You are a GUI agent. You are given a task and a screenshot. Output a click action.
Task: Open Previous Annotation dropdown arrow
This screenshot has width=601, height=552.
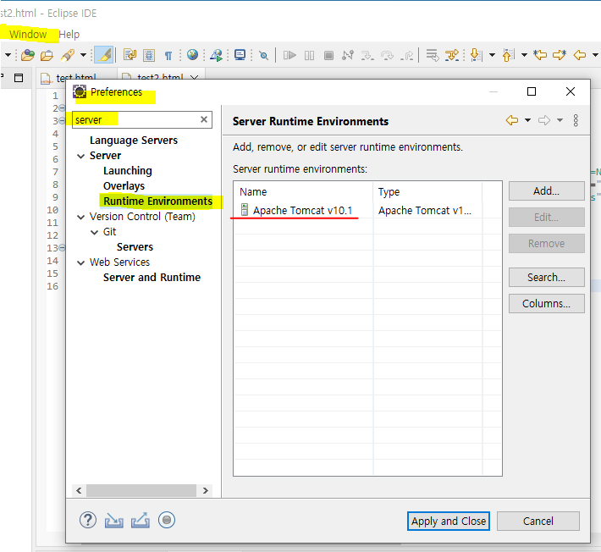pos(524,55)
